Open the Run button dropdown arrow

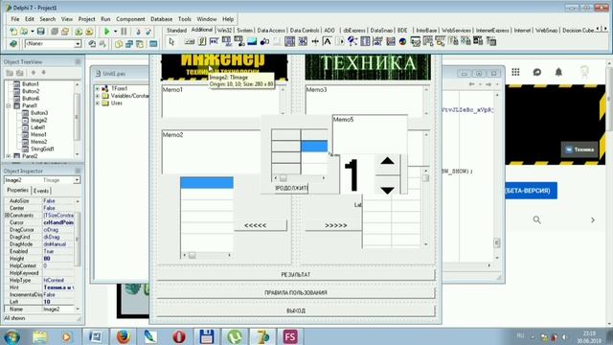point(115,32)
